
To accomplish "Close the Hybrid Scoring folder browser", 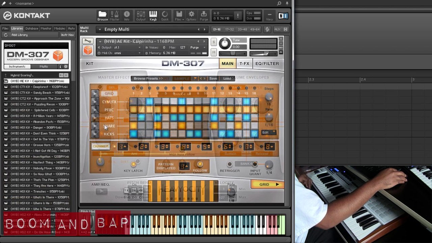I will (x=66, y=75).
